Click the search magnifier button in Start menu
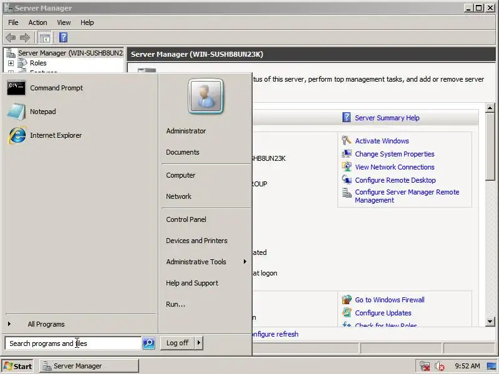Image resolution: width=499 pixels, height=374 pixels. [148, 343]
